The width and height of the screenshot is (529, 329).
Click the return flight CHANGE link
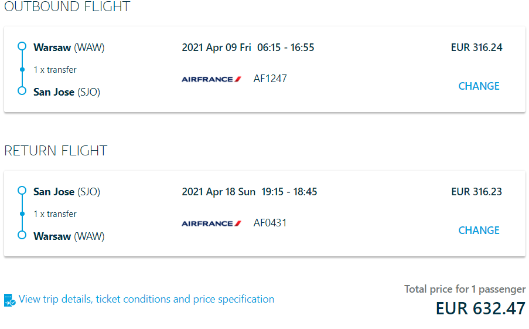(479, 230)
